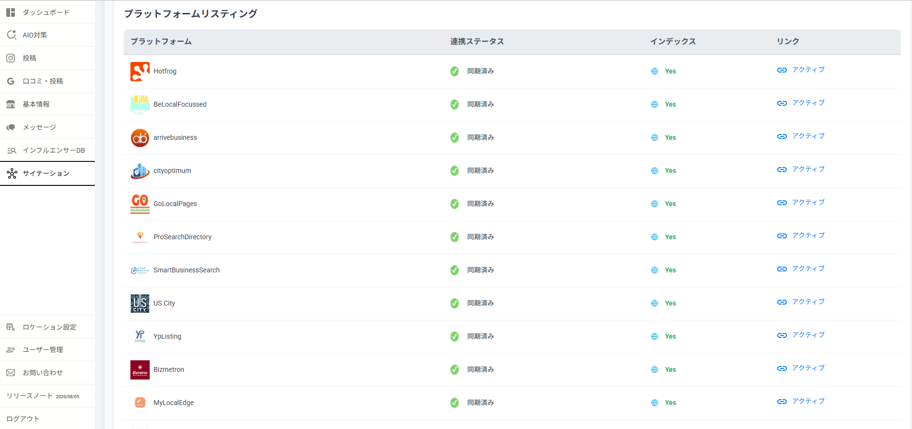This screenshot has width=912, height=429.
Task: Click the 同期済み status for MyLocalEdge
Action: [480, 403]
